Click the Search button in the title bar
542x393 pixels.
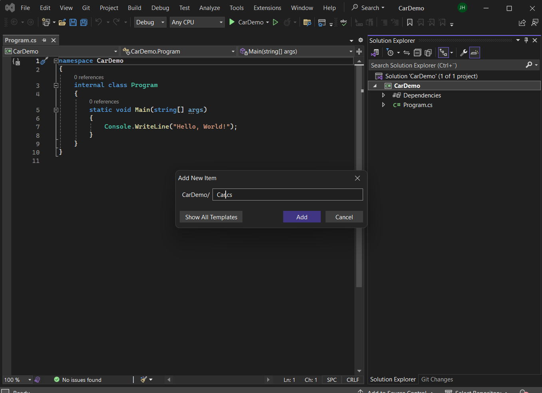(x=368, y=8)
